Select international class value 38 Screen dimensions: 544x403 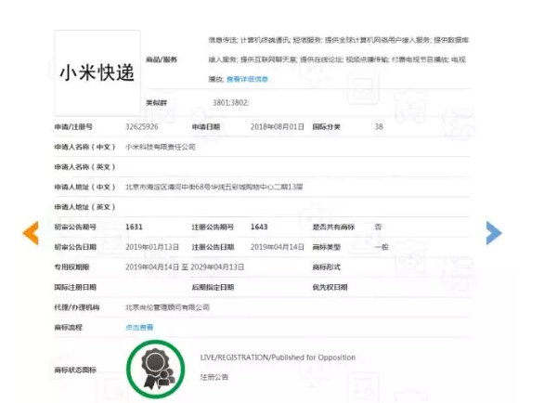point(379,126)
